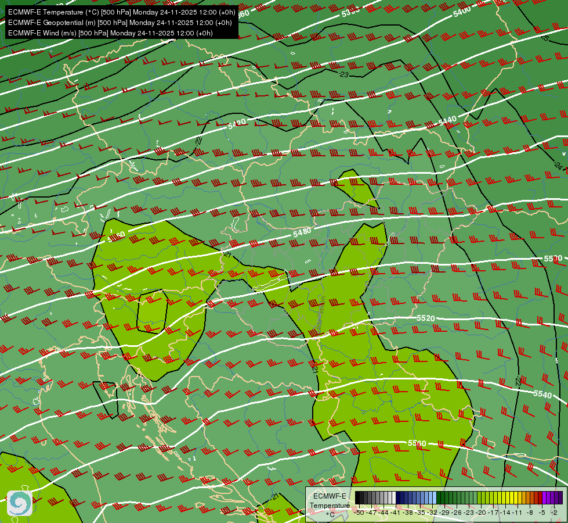Screen dimensions: 568x523
Task: Click the -38 legend tick value
Action: click(407, 513)
